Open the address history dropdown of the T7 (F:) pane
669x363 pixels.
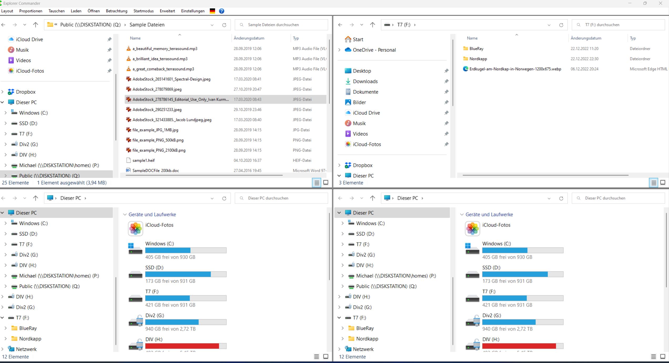pyautogui.click(x=549, y=25)
